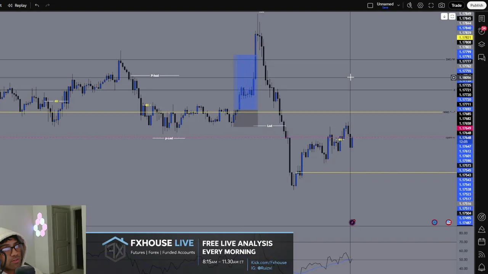Click the blue Save link under Unnamed
Image resolution: width=488 pixels, height=274 pixels.
click(385, 8)
